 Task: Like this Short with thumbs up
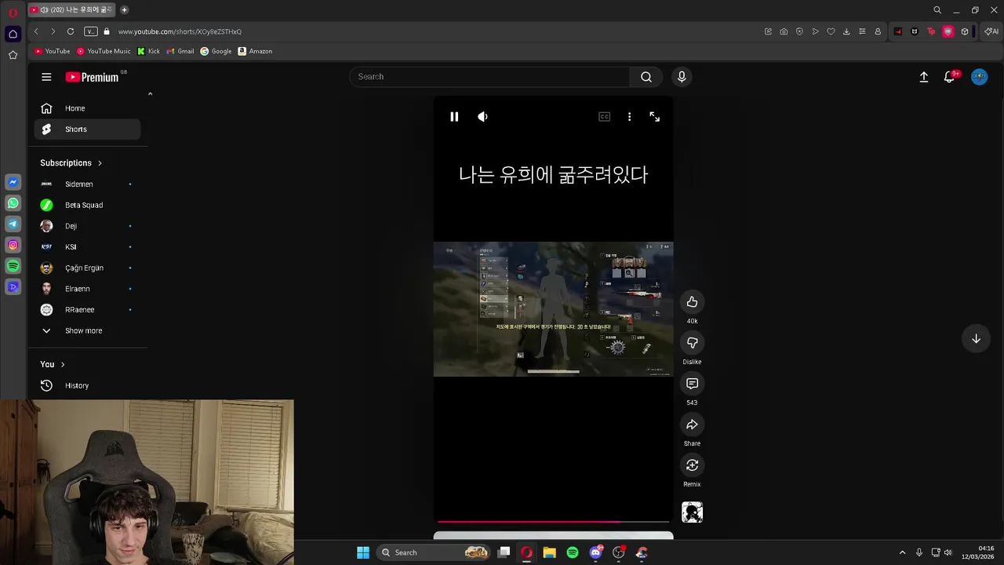point(692,302)
